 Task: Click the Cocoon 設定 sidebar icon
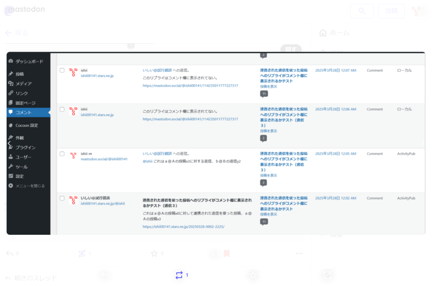pos(11,125)
